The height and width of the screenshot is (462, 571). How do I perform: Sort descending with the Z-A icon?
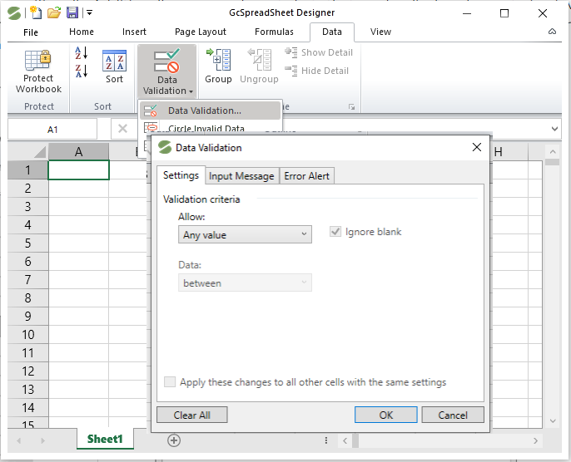click(81, 72)
